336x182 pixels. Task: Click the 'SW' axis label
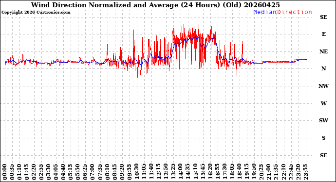pyautogui.click(x=323, y=120)
